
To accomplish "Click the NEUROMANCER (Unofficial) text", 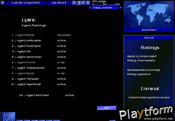I will pyautogui.click(x=143, y=70).
